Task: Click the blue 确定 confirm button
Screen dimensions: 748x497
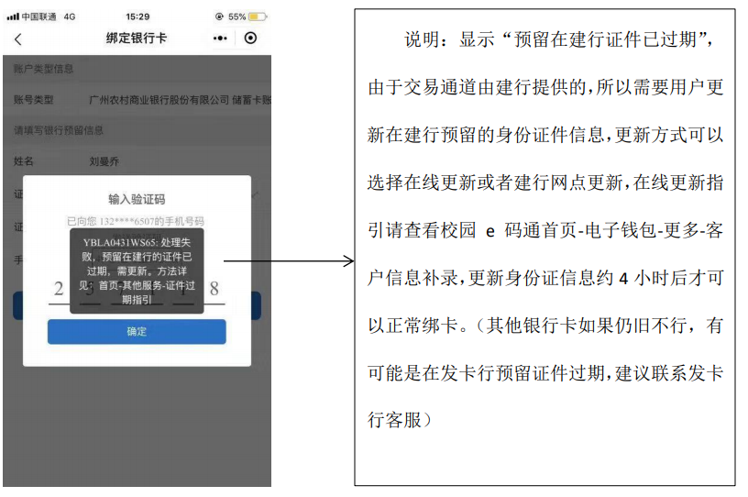Action: click(x=137, y=331)
